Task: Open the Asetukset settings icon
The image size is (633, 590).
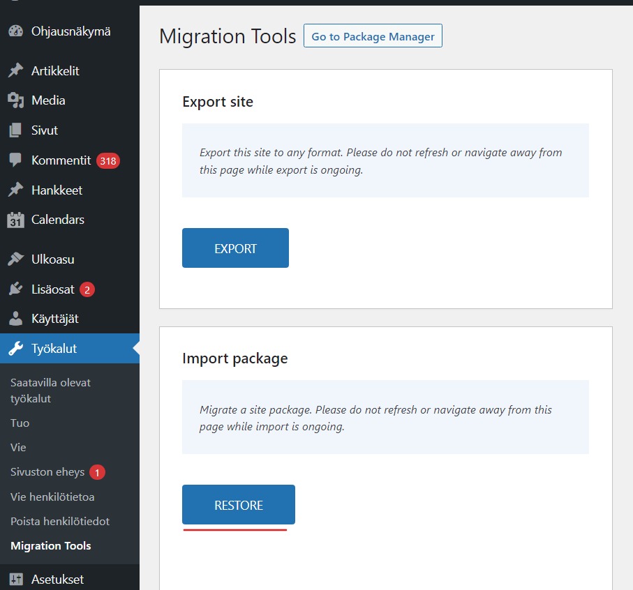Action: pos(15,579)
